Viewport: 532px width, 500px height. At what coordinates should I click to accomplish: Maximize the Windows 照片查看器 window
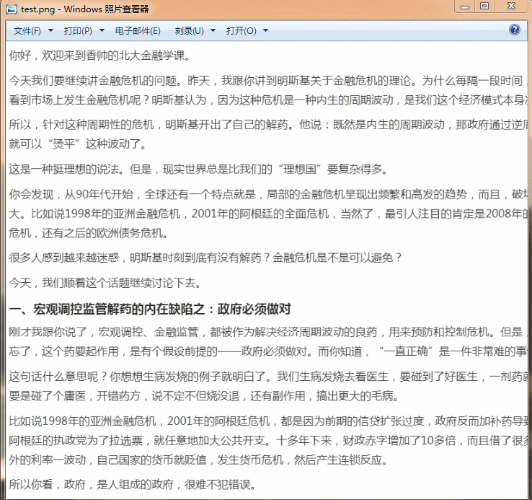pyautogui.click(x=484, y=6)
